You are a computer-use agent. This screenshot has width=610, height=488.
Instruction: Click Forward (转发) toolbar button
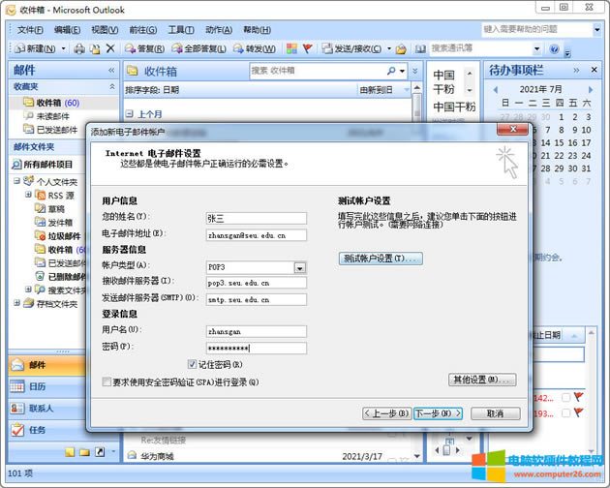tap(255, 48)
